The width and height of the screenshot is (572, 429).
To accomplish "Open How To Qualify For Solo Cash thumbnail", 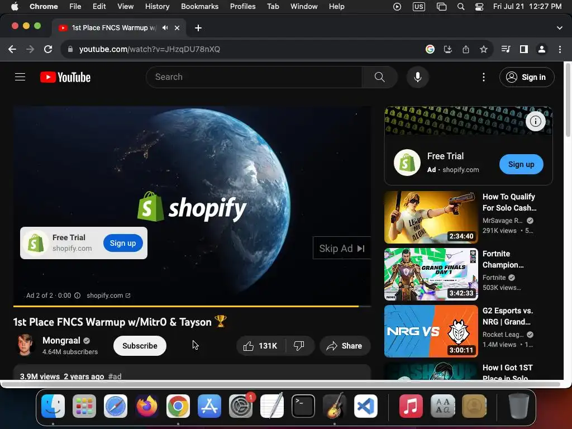I will pos(431,217).
